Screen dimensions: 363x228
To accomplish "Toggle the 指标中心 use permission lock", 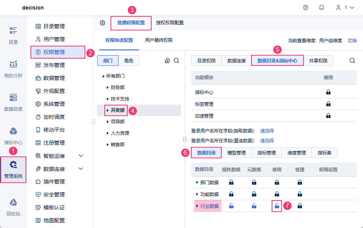I will pyautogui.click(x=328, y=92).
